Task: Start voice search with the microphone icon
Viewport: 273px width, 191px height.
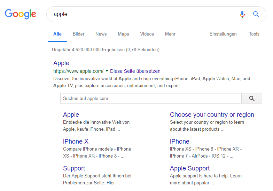Action: tap(242, 14)
